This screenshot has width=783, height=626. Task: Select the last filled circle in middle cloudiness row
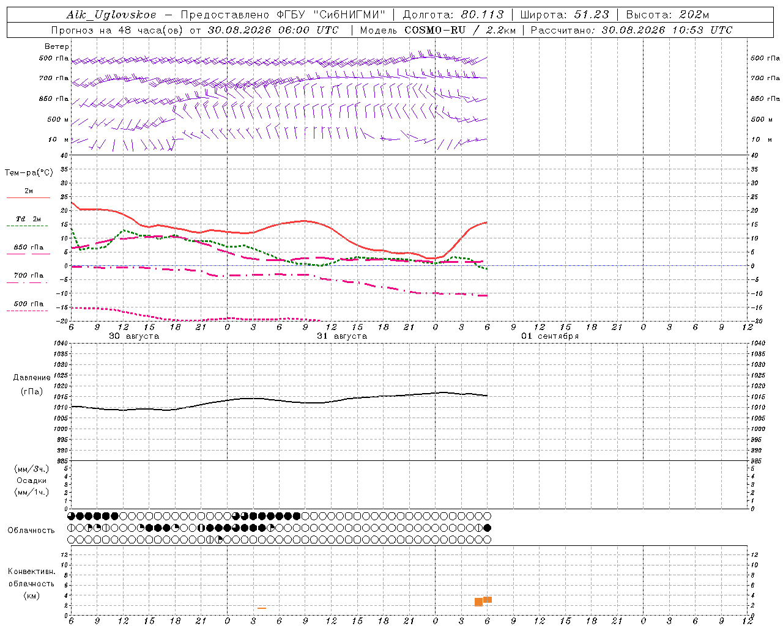click(x=488, y=528)
